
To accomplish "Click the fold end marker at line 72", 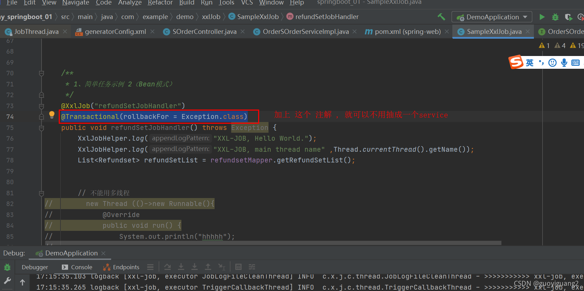I will click(41, 95).
